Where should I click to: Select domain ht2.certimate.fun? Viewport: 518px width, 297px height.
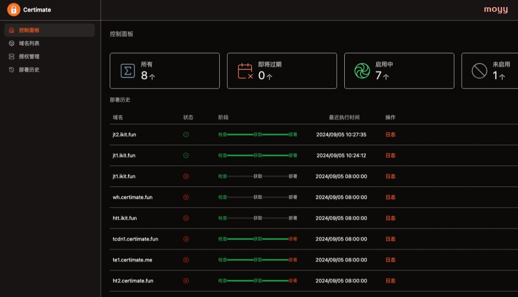pyautogui.click(x=133, y=280)
